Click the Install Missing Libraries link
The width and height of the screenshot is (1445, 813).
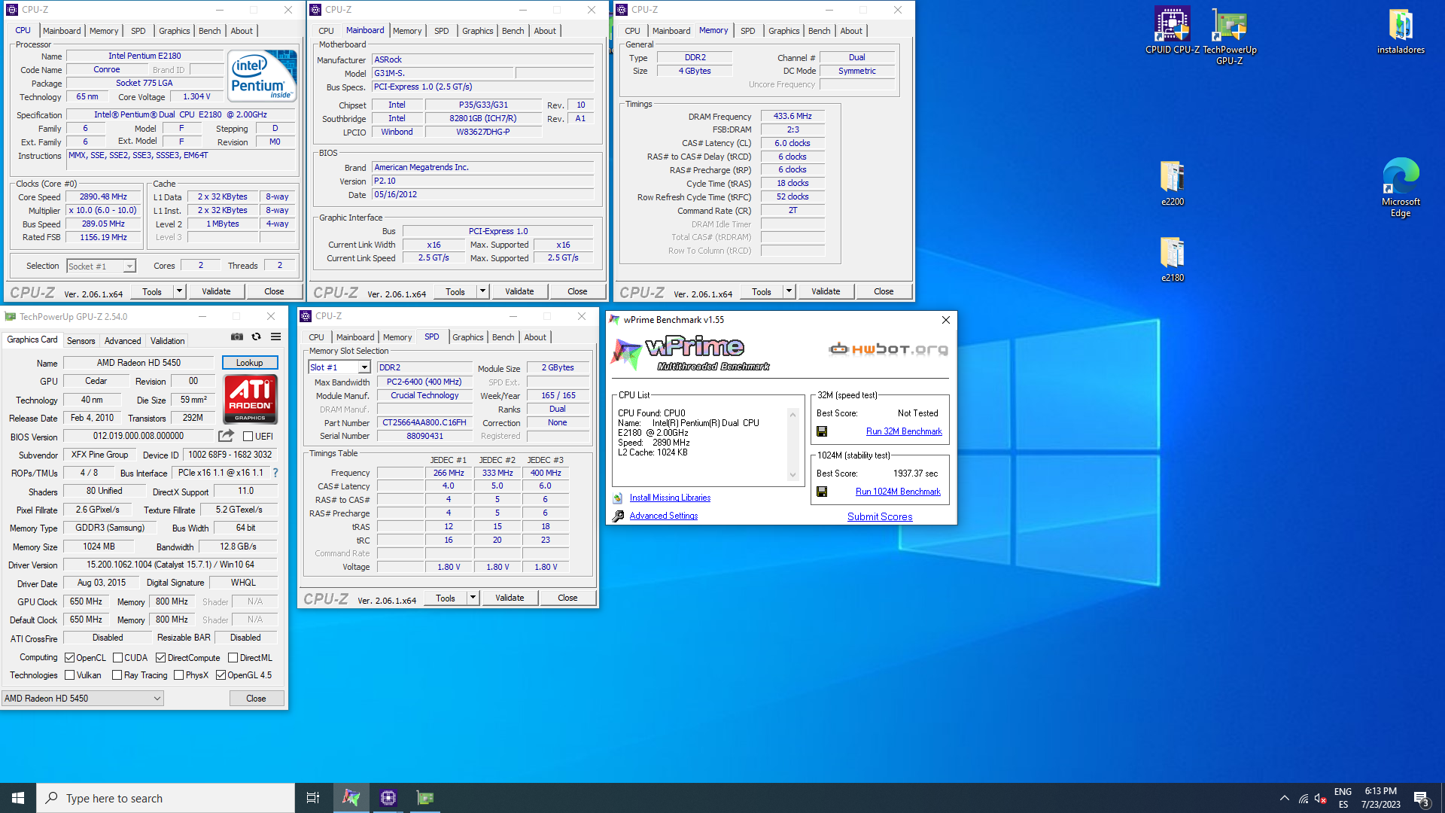point(670,498)
